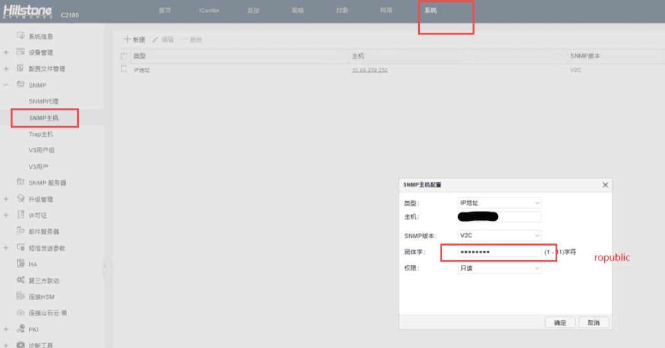Screen dimensions: 665x348
Task: Click the SNMP 服务器 sidebar icon
Action: pos(20,182)
